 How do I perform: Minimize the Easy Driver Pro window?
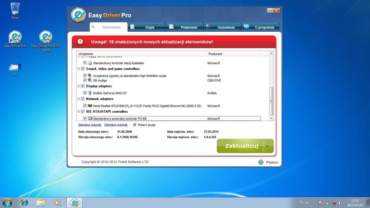tap(270, 10)
